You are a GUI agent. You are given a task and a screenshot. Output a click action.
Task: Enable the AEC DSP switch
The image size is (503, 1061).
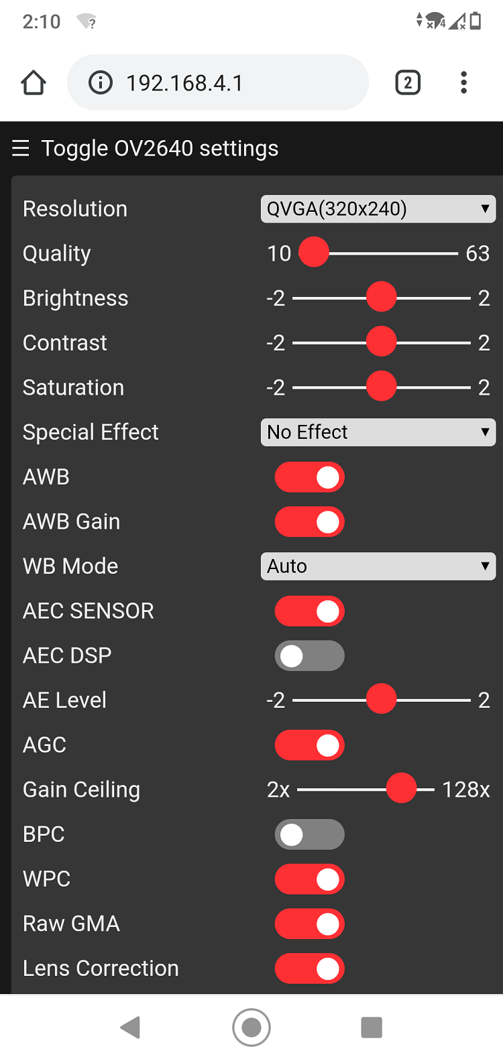310,656
